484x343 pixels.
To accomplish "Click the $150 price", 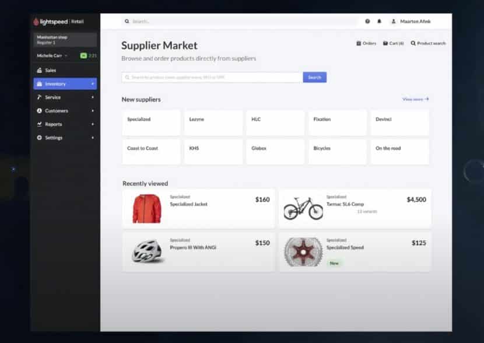I will point(262,243).
